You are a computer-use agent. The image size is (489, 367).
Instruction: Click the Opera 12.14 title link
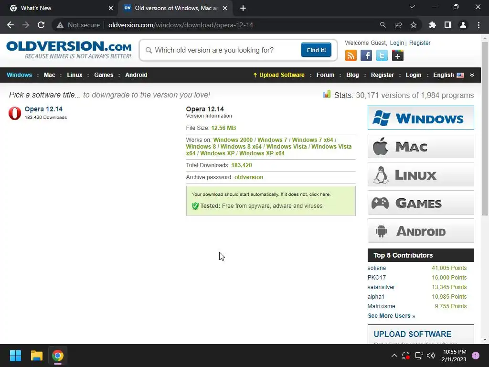43,109
